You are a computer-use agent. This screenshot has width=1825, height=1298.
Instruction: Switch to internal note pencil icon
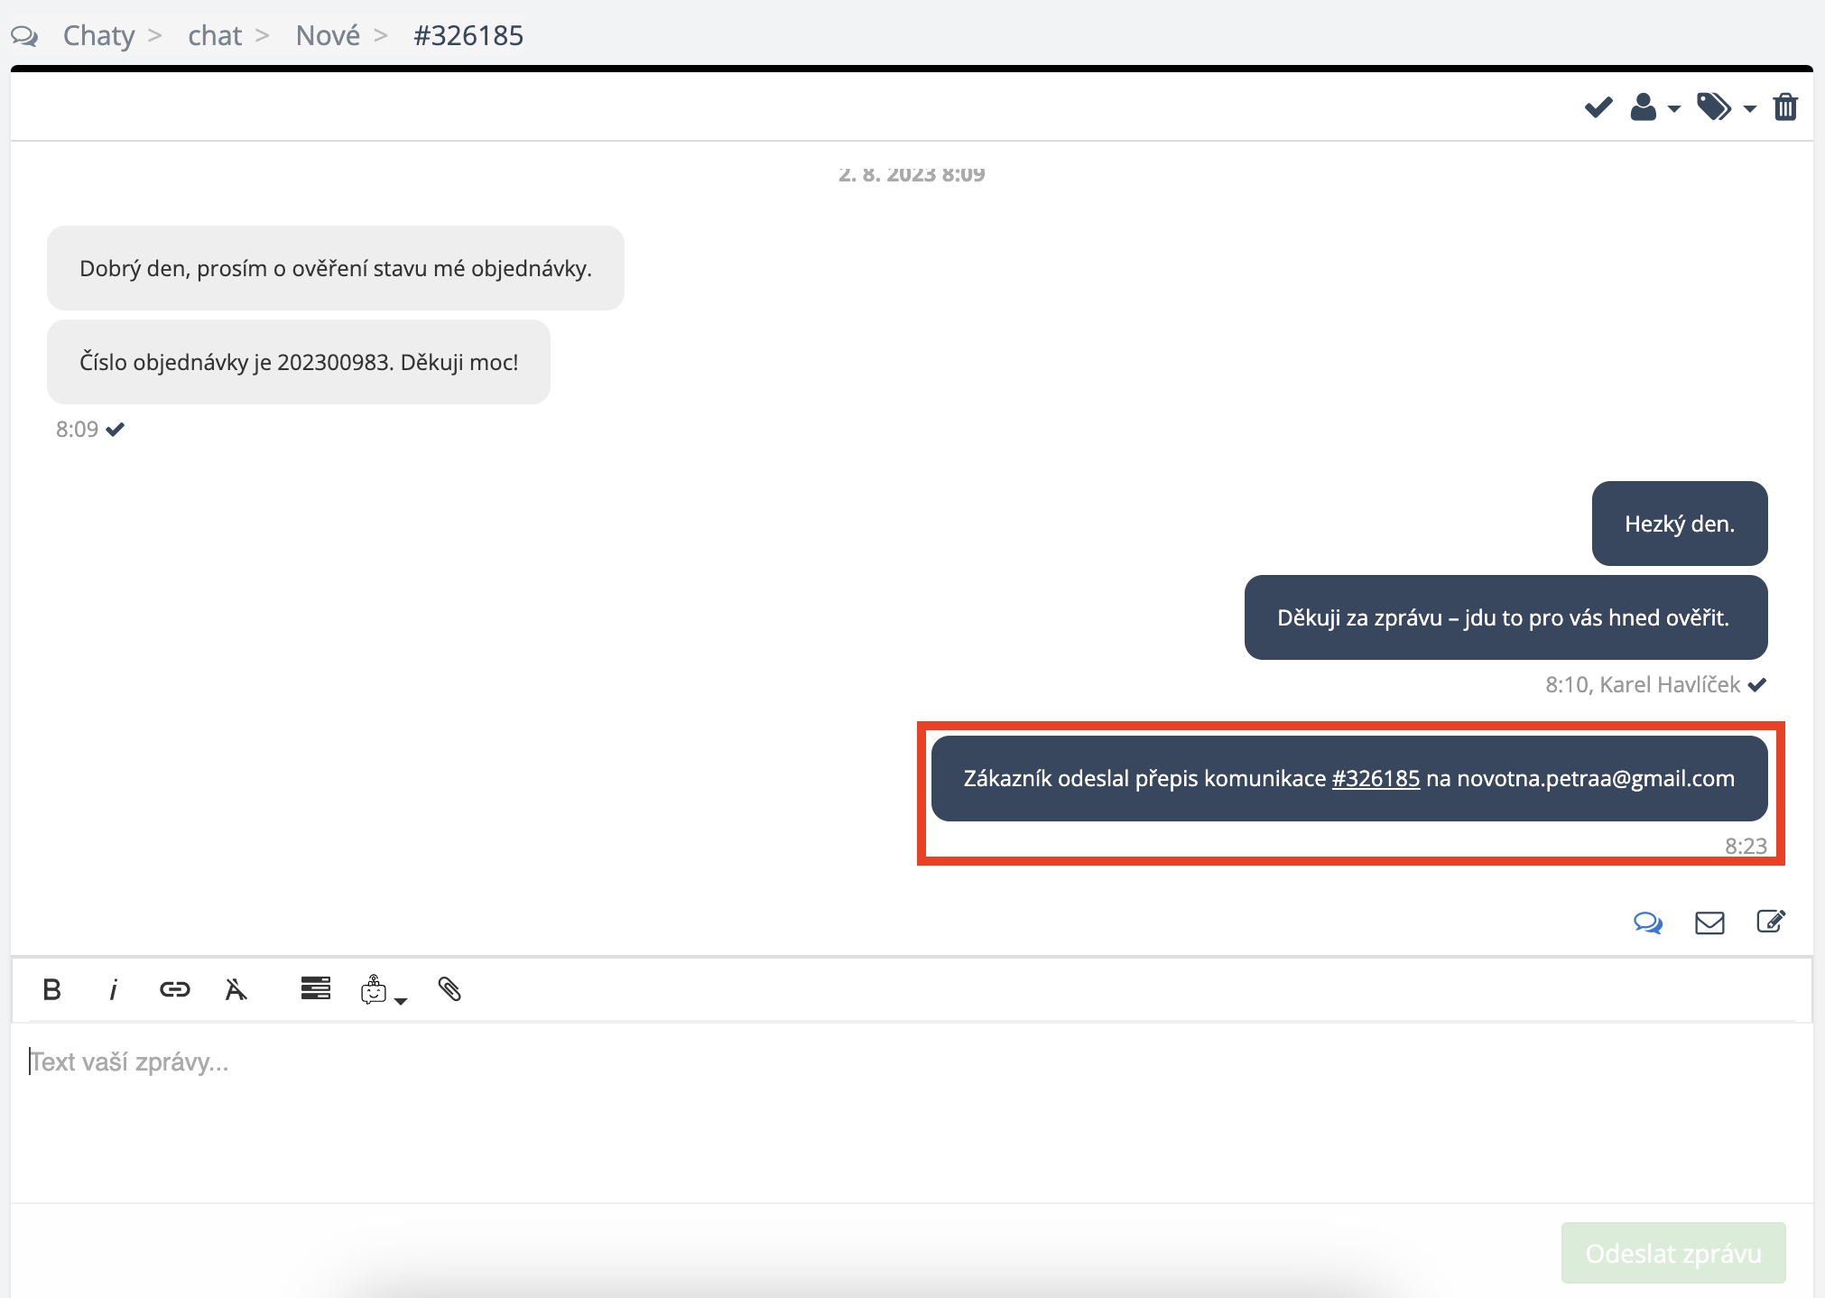(x=1770, y=922)
